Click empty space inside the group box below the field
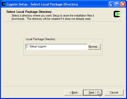The height and width of the screenshot is (99, 127). point(63,52)
